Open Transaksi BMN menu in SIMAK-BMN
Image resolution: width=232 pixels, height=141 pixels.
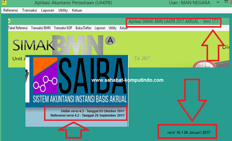pyautogui.click(x=41, y=28)
